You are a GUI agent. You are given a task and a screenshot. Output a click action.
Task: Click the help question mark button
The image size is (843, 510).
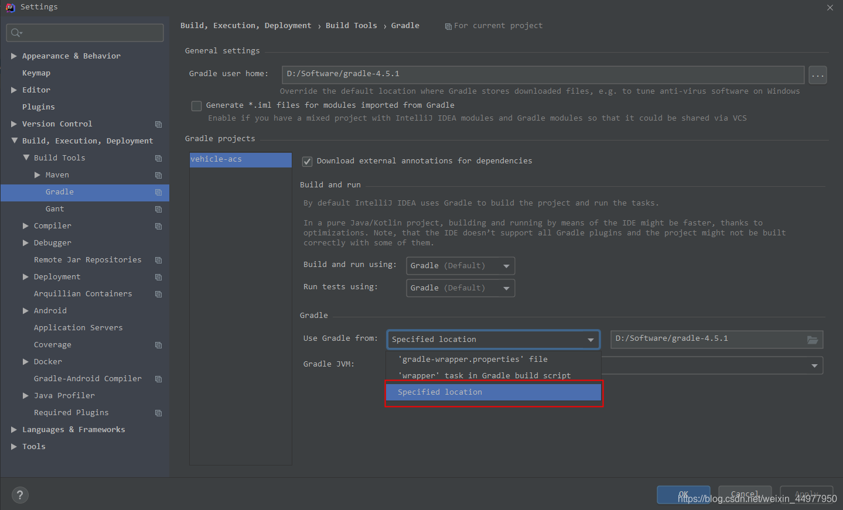20,495
